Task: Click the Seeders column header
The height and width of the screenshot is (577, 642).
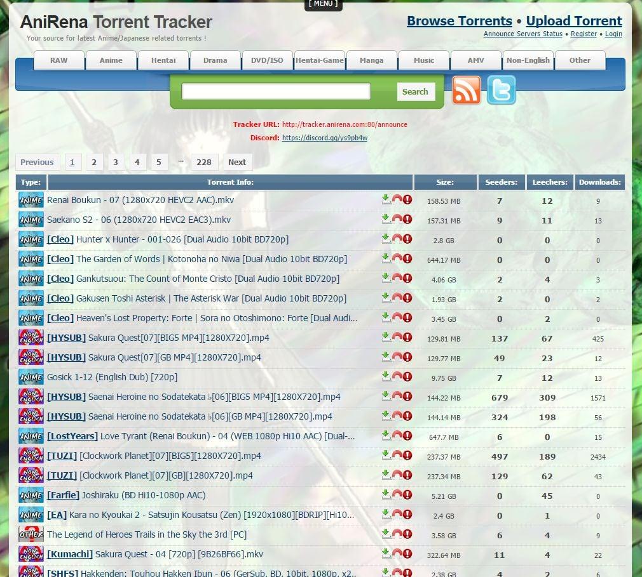Action: pyautogui.click(x=501, y=182)
